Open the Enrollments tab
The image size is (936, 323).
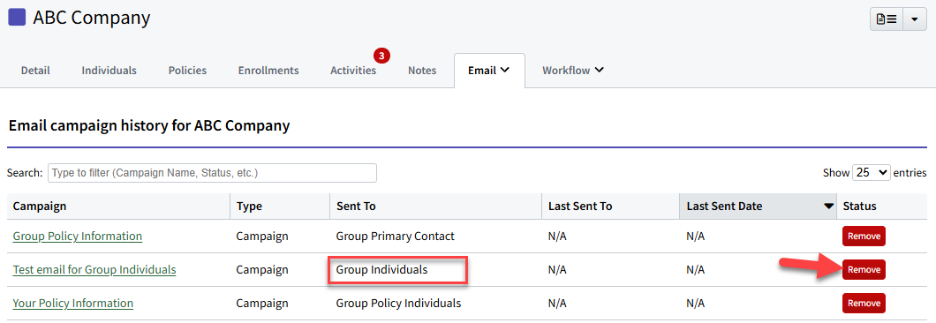pyautogui.click(x=268, y=71)
